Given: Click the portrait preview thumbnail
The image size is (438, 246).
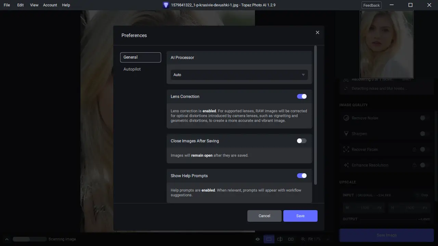Looking at the screenshot, I should click(387, 44).
